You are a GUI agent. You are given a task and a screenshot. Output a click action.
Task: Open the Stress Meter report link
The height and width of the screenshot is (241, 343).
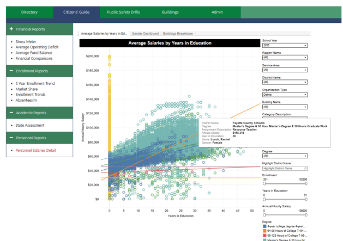[x=26, y=41]
